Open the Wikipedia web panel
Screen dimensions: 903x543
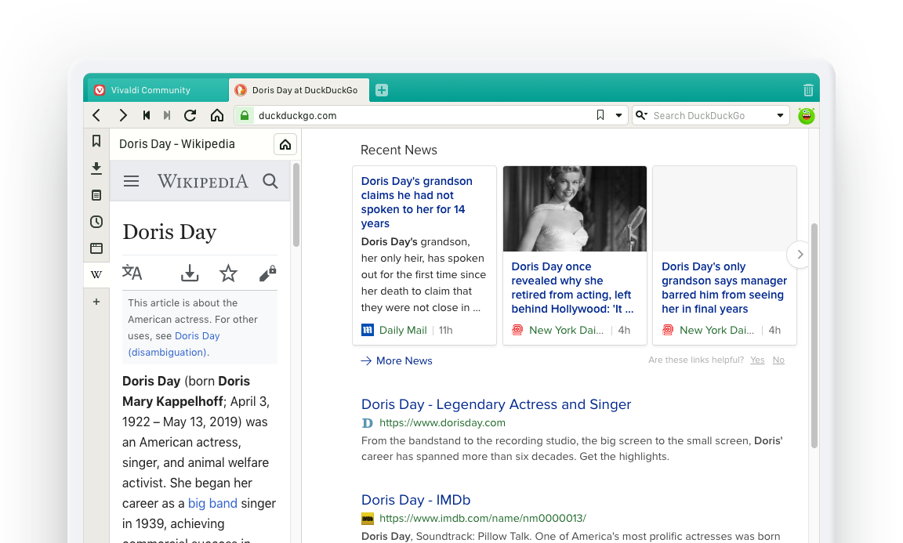96,274
